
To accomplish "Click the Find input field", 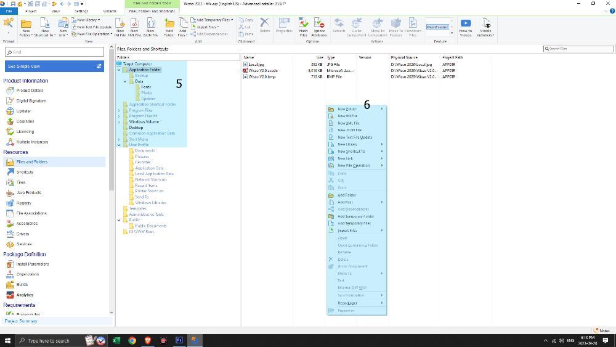I will [x=54, y=52].
